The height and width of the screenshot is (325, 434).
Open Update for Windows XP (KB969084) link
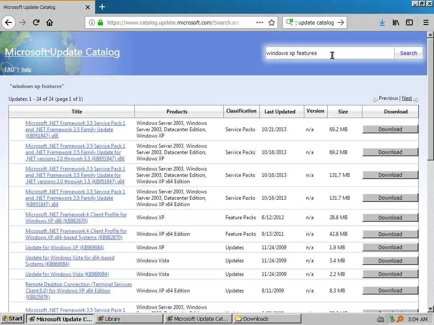(x=65, y=247)
